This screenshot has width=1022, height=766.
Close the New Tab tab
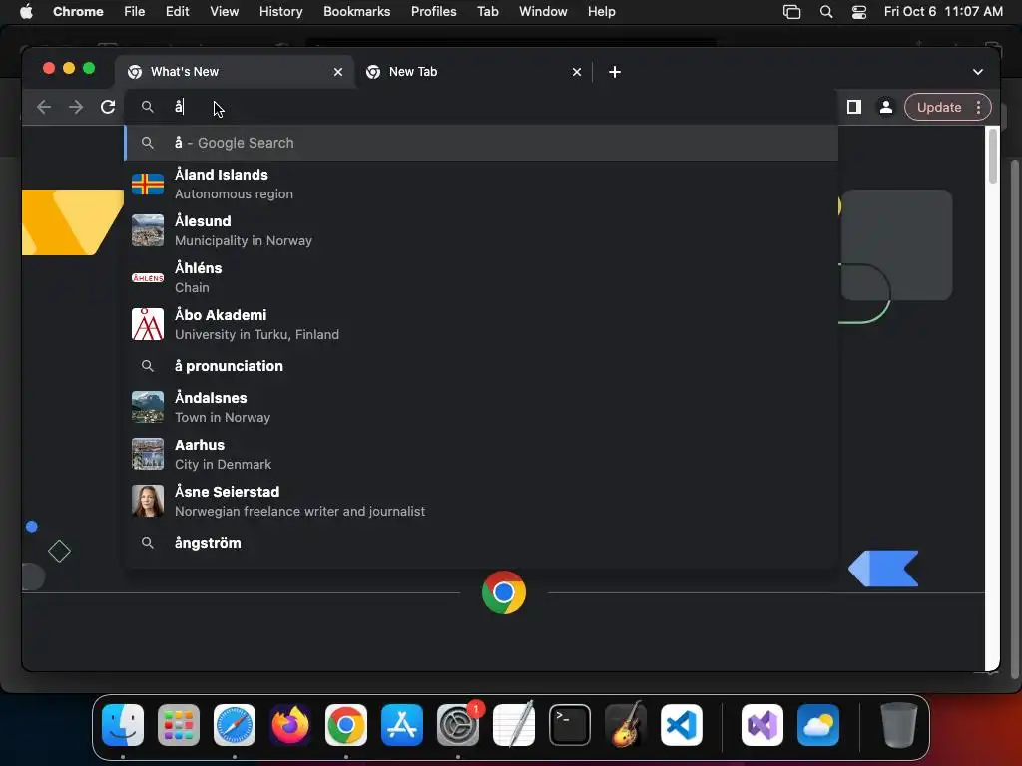click(577, 72)
